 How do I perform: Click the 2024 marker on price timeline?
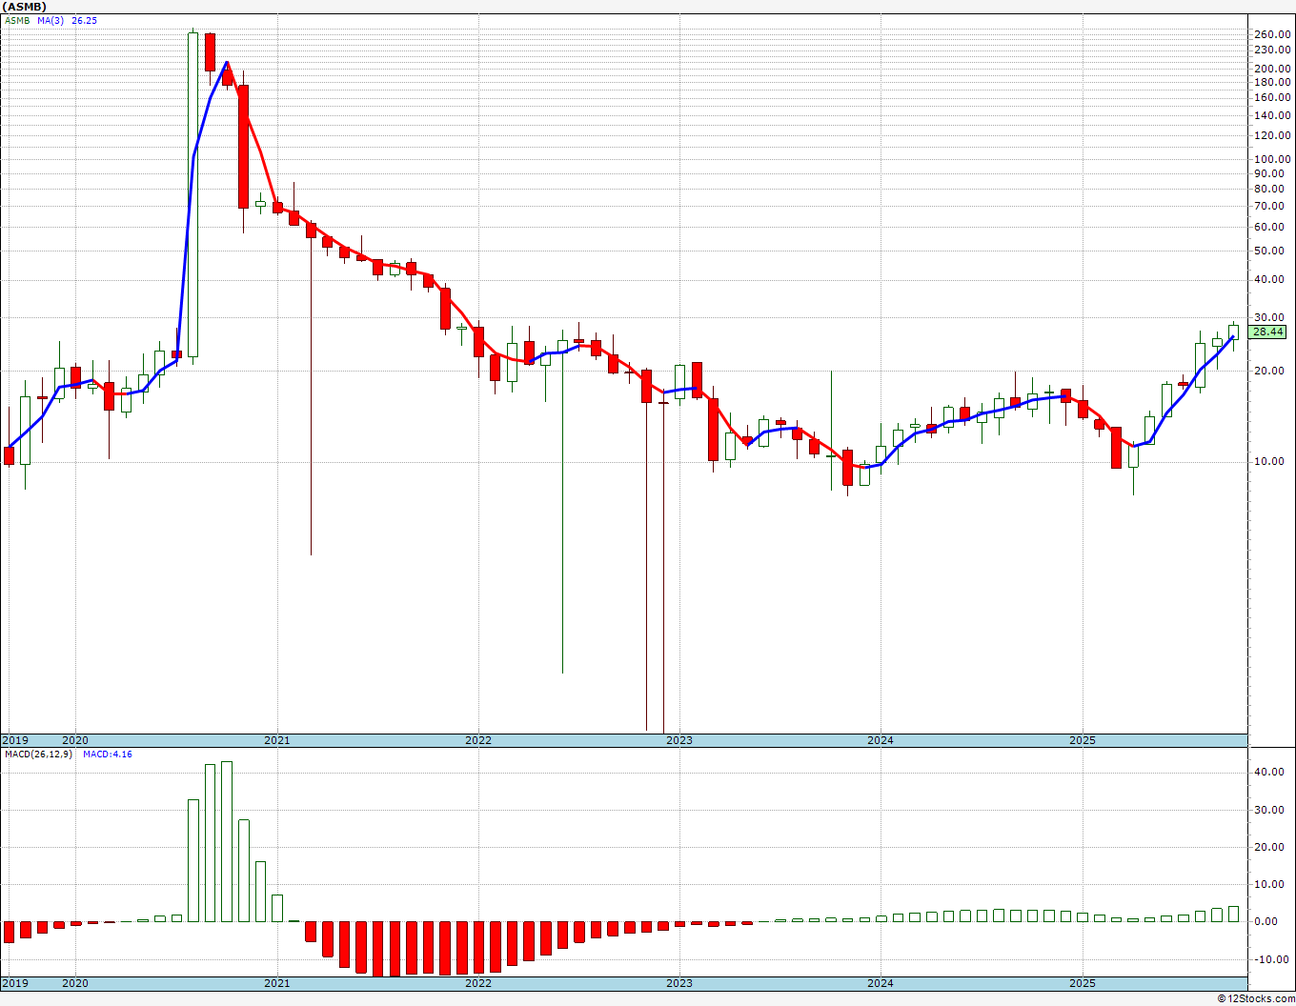coord(880,740)
